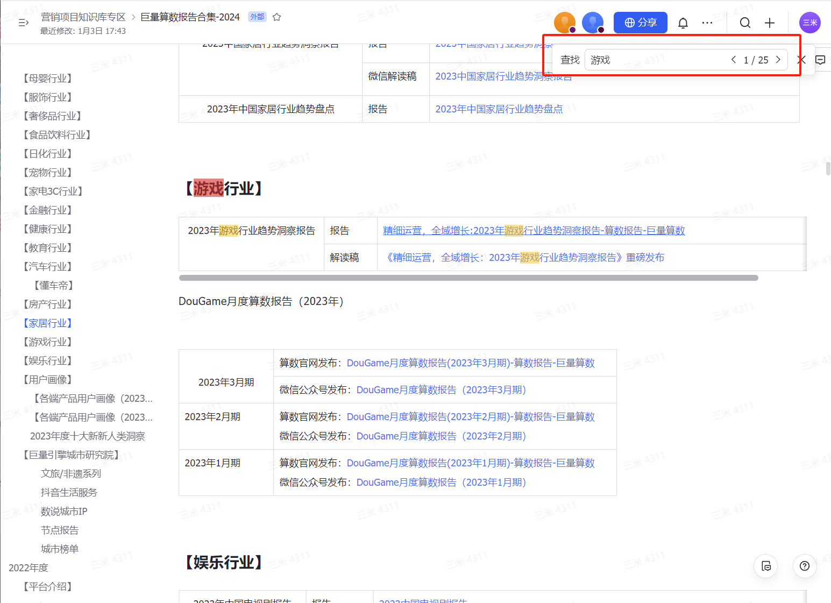Create new document with plus icon
This screenshot has height=603, width=831.
pyautogui.click(x=770, y=23)
